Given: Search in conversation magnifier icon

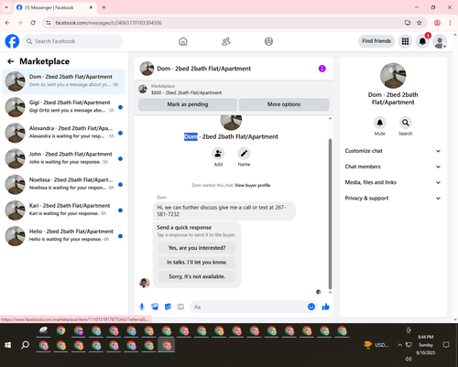Looking at the screenshot, I should pyautogui.click(x=405, y=123).
